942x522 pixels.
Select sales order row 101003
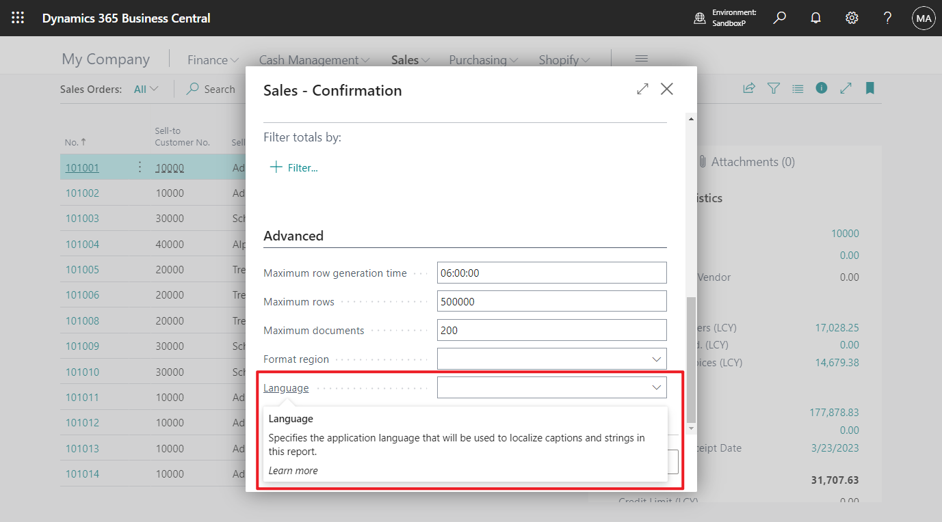82,218
